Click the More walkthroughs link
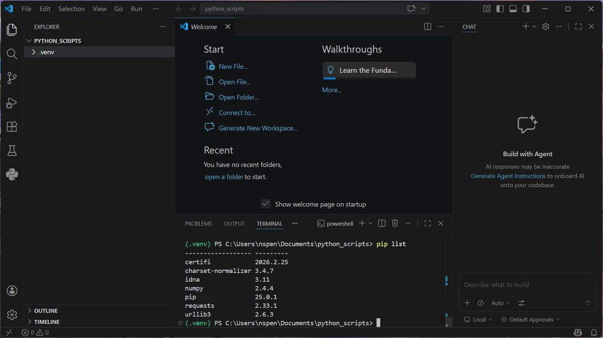 click(332, 90)
